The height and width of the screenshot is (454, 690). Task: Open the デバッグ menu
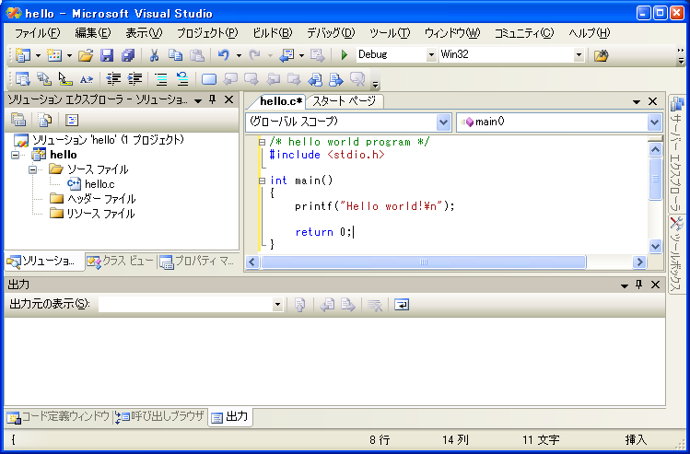click(x=331, y=33)
